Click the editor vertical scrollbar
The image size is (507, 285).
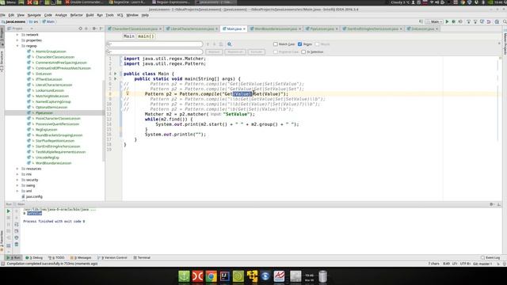point(500,129)
